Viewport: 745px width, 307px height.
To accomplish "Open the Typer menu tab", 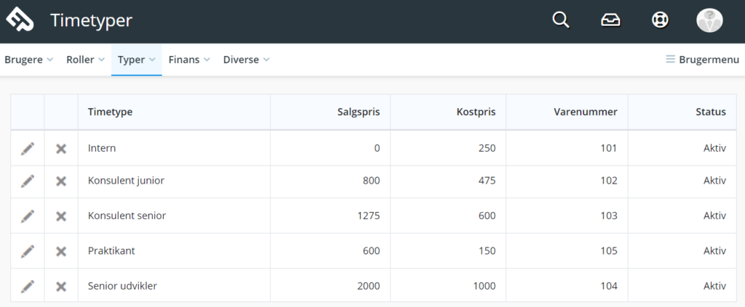I will (x=136, y=60).
